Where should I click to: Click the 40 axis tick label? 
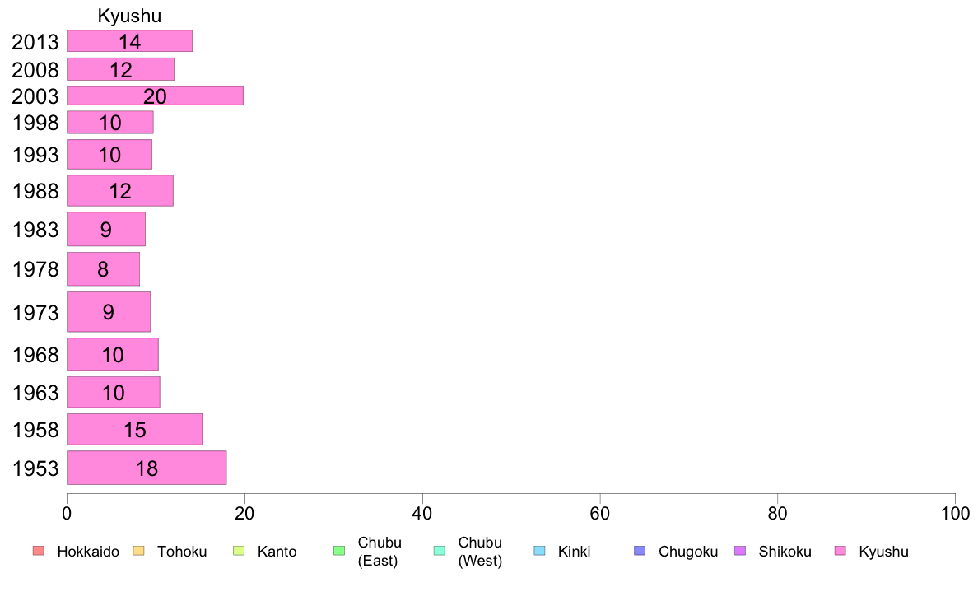coord(422,514)
